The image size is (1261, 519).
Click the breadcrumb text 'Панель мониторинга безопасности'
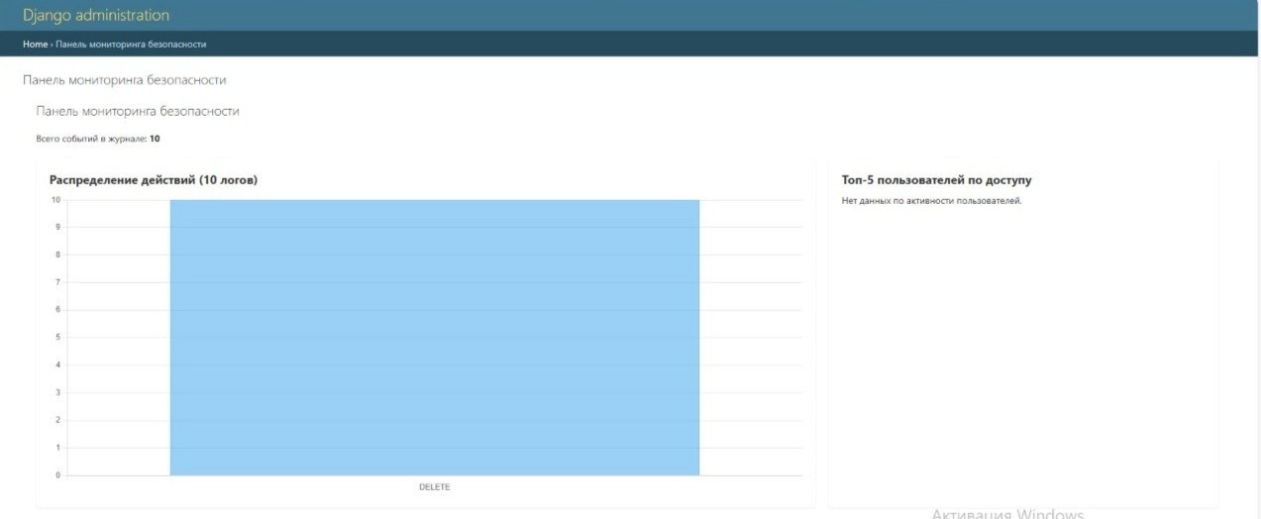pyautogui.click(x=131, y=45)
